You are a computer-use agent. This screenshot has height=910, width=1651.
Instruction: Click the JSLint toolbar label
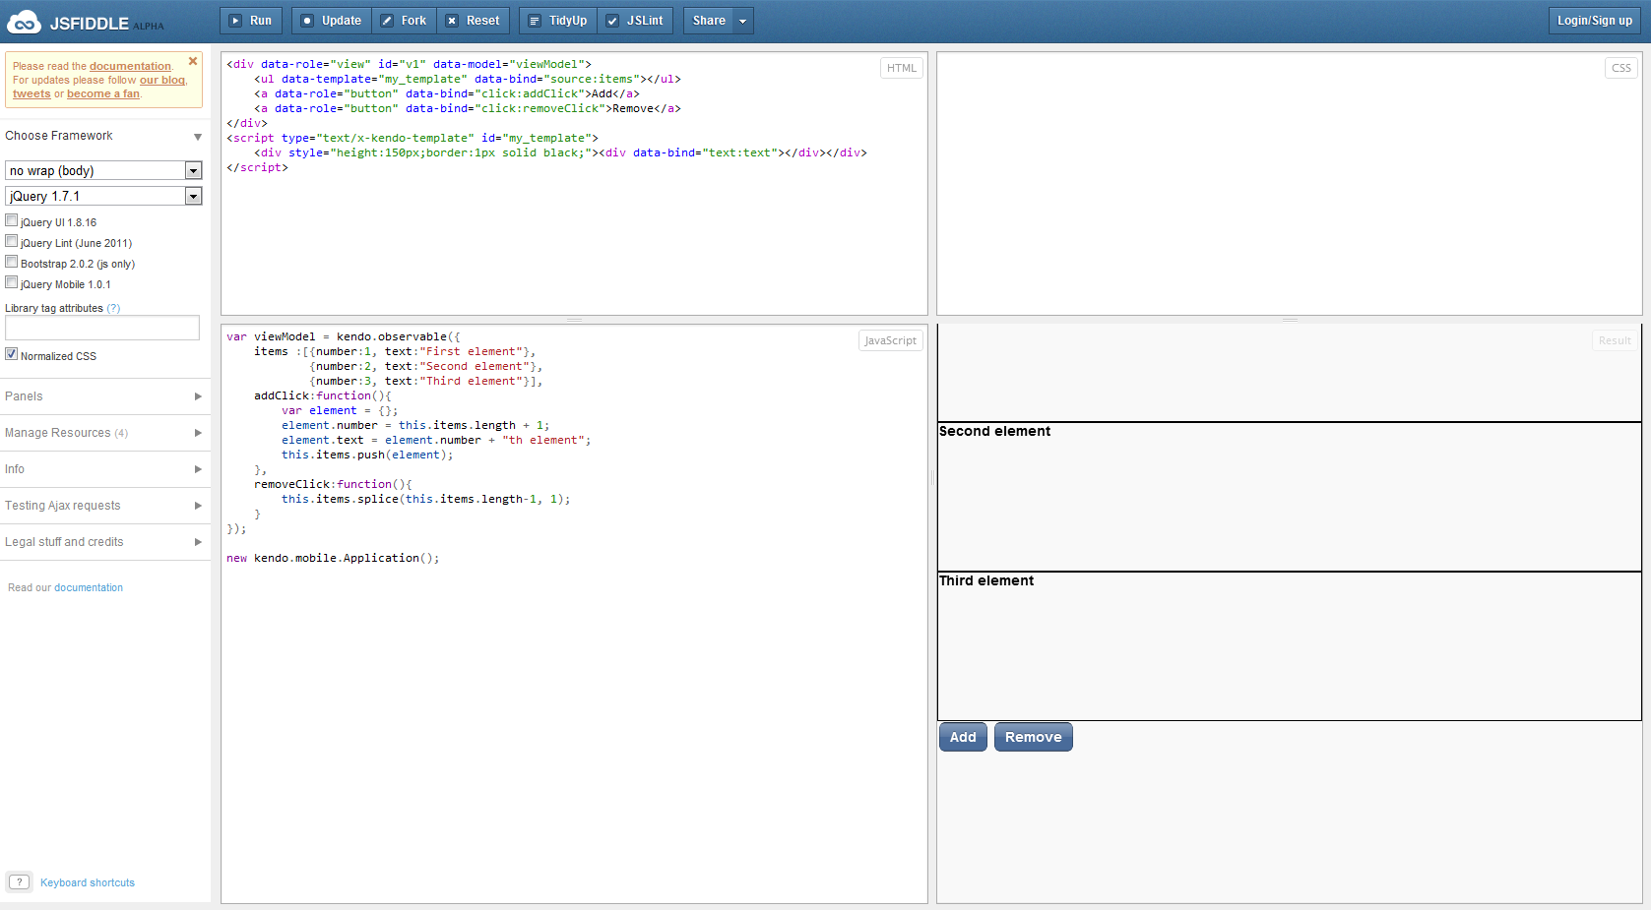(646, 21)
